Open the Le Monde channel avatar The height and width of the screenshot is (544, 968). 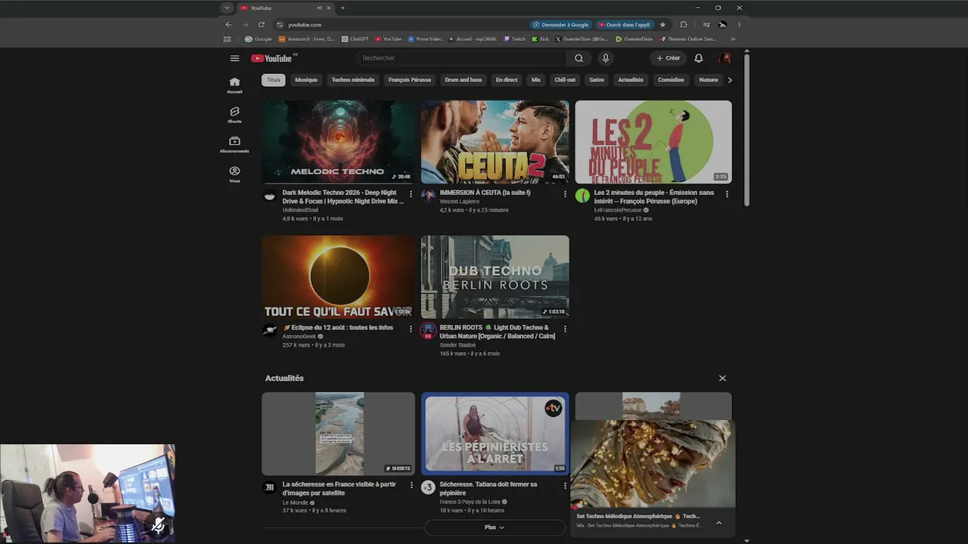pyautogui.click(x=269, y=487)
